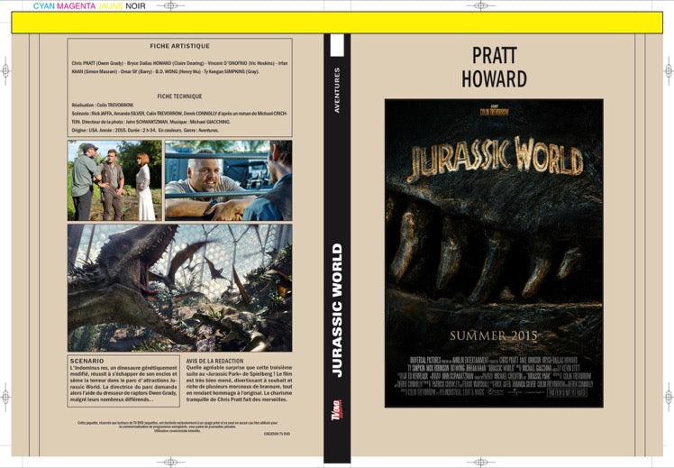Select the FICHE ARTISTIQUE heading

click(179, 46)
